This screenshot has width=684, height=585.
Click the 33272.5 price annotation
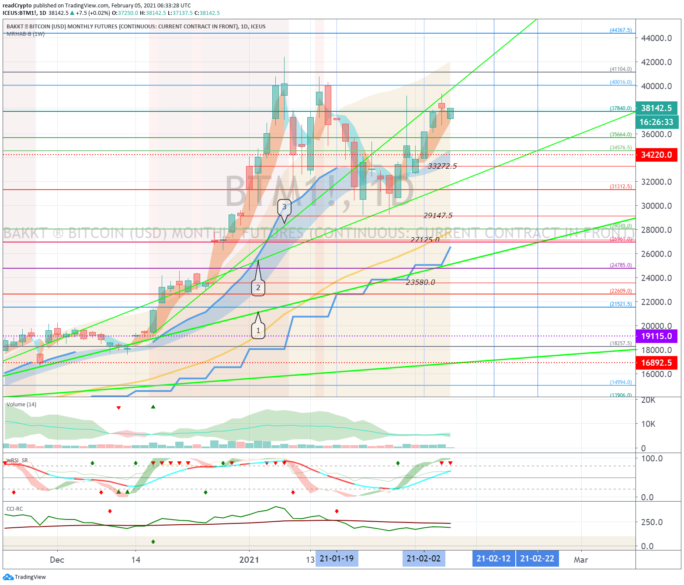(x=442, y=166)
